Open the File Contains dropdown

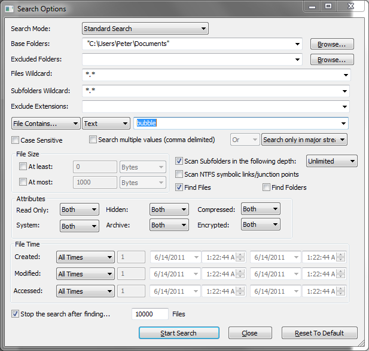pos(46,124)
